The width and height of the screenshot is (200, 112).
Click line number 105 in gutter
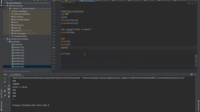[x=54, y=48]
